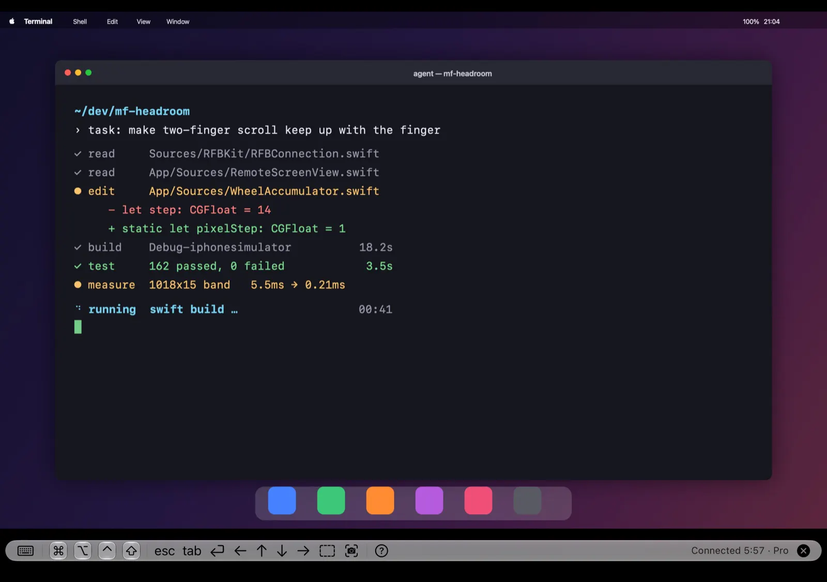The height and width of the screenshot is (582, 827).
Task: Tap the right arrow key icon
Action: tap(303, 551)
